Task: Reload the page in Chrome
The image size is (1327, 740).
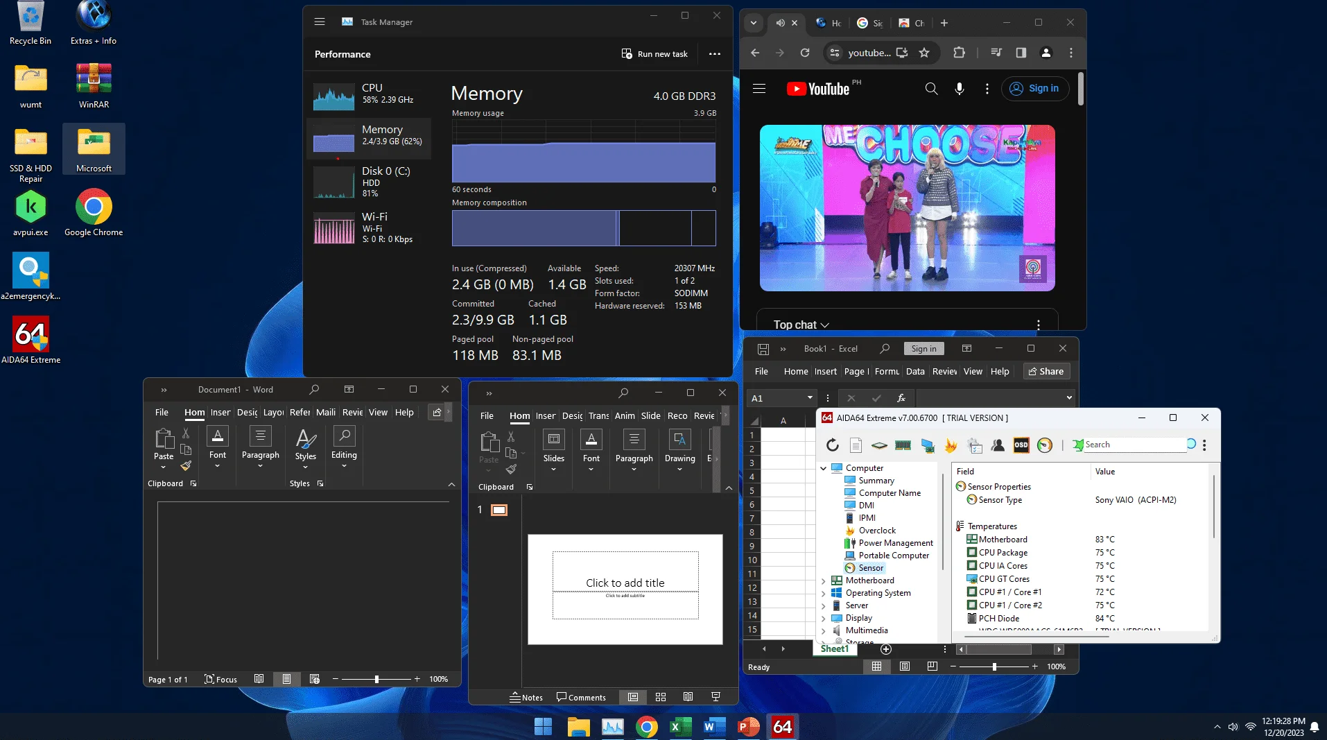Action: pyautogui.click(x=805, y=53)
